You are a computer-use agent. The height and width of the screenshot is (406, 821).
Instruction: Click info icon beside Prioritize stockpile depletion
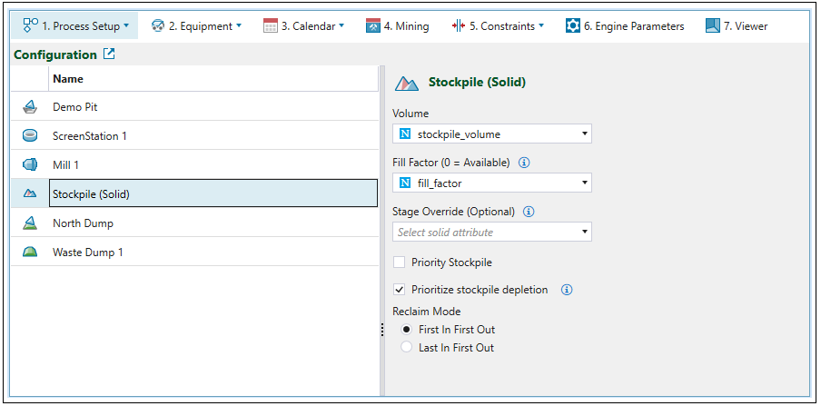tap(567, 290)
